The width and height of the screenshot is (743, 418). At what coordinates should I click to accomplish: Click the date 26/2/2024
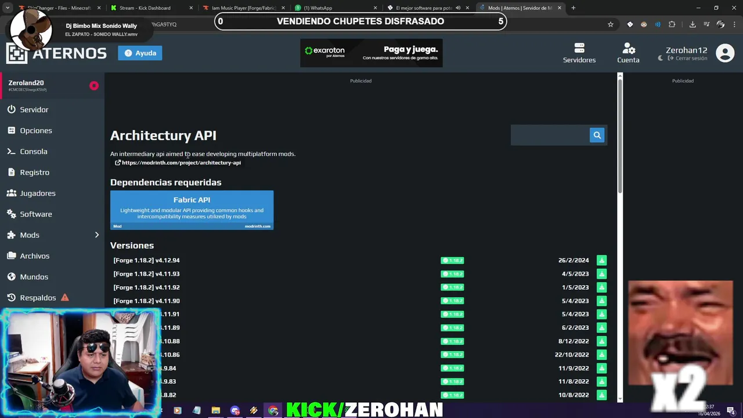(574, 260)
